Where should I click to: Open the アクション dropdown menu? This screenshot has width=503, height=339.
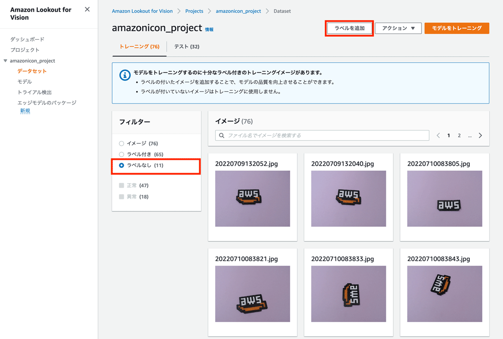(x=398, y=29)
